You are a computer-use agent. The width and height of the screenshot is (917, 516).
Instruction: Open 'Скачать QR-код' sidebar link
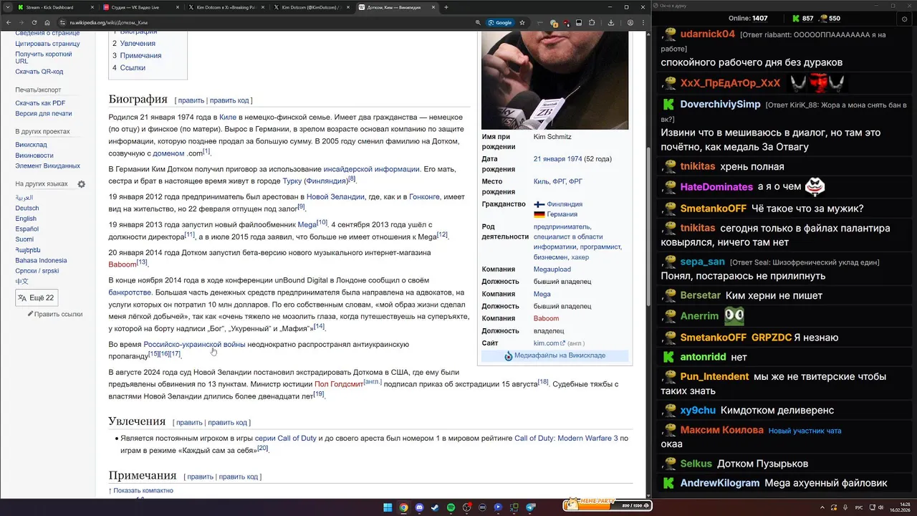[x=39, y=72]
